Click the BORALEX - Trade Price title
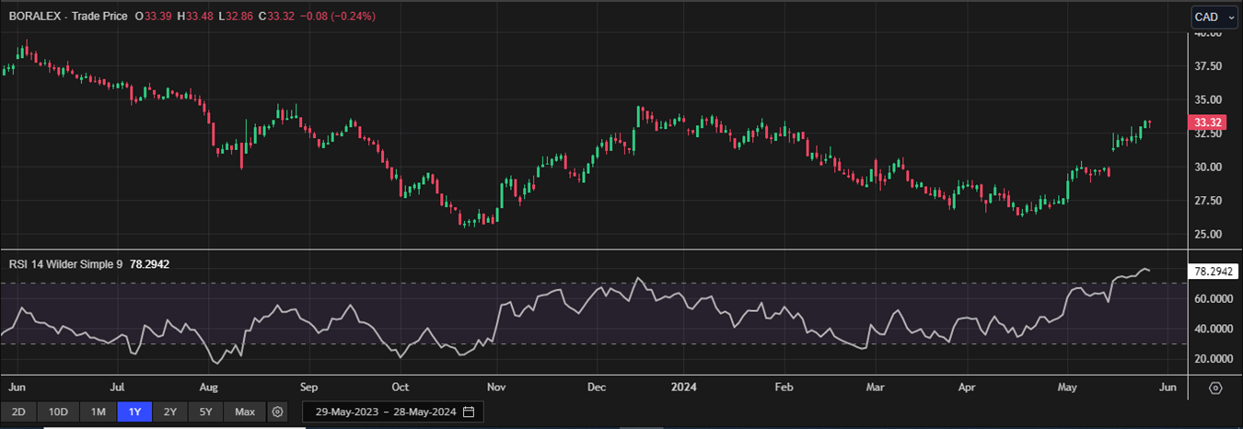This screenshot has height=429, width=1243. [68, 17]
